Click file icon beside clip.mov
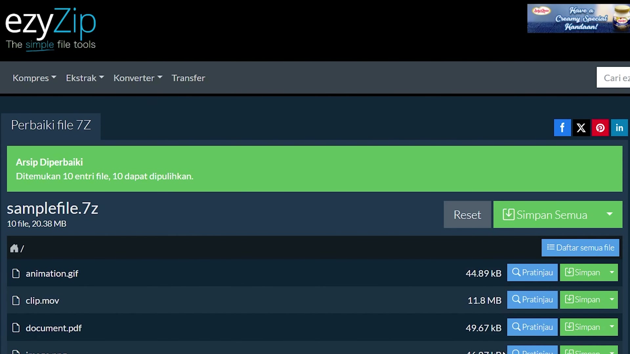This screenshot has width=630, height=354. [x=16, y=301]
